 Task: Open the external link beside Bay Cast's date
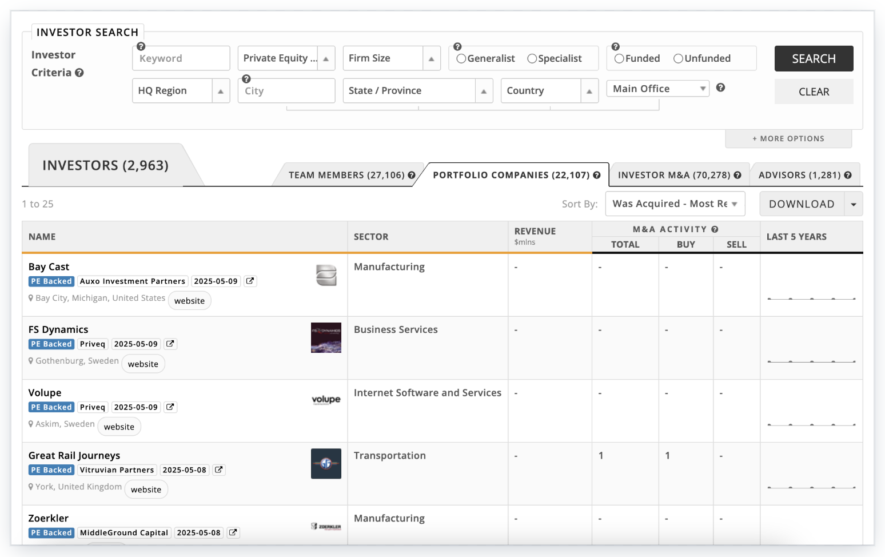click(x=250, y=281)
